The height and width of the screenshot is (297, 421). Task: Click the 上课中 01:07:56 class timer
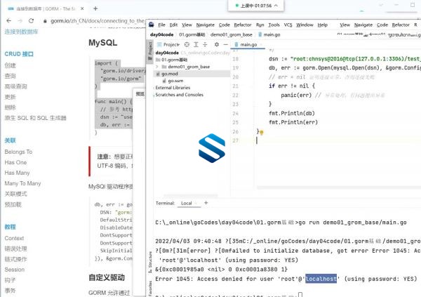click(256, 6)
